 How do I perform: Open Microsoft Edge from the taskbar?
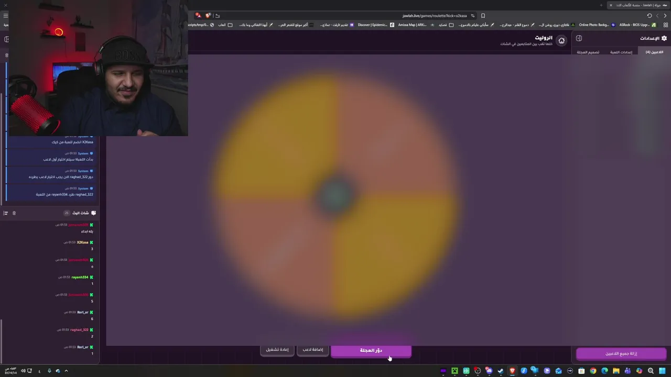(604, 371)
